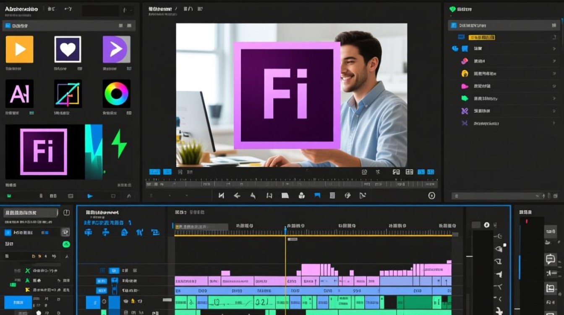Screen dimensions: 564x315
Task: Click the yellow icon in the lower-left panel list
Action: pyautogui.click(x=28, y=289)
